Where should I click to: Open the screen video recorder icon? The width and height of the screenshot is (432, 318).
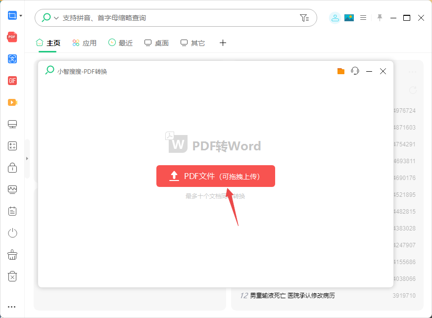pyautogui.click(x=12, y=102)
